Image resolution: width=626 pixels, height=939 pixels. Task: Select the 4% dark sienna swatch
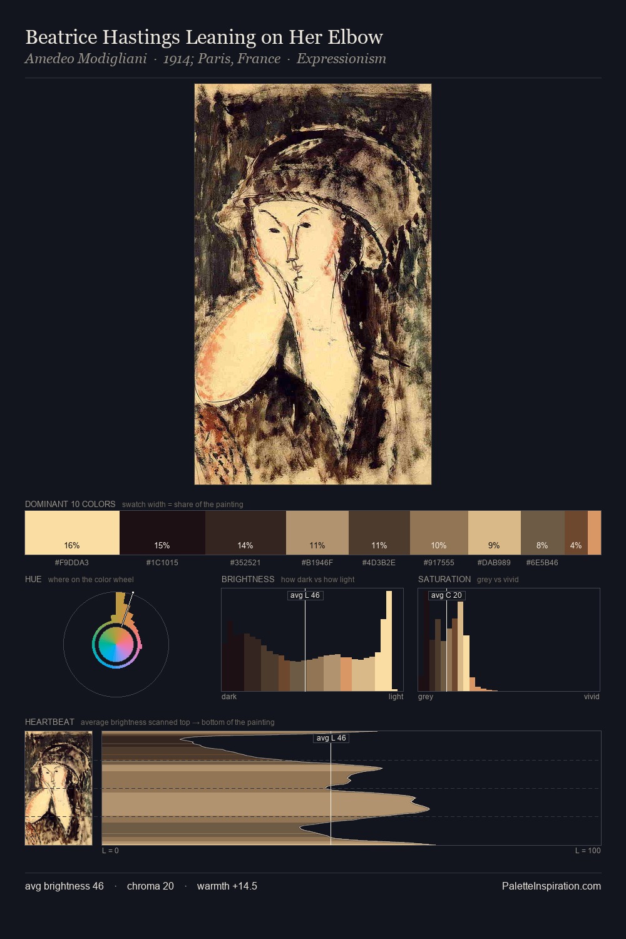click(576, 533)
